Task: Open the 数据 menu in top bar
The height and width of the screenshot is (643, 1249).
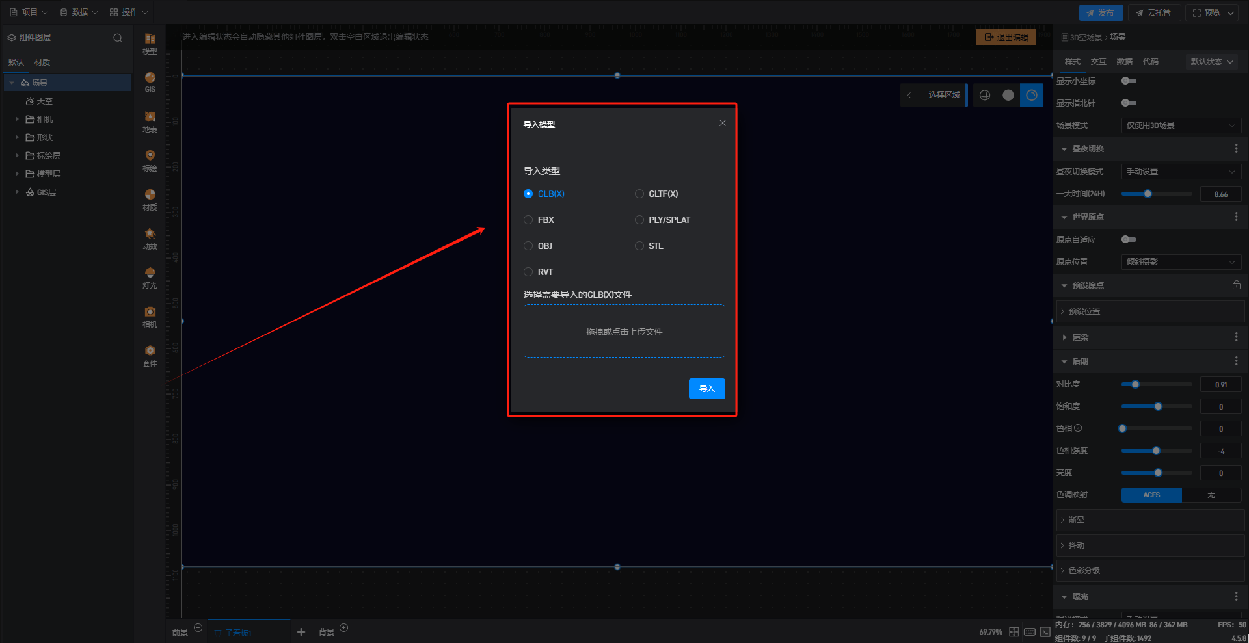Action: 78,12
